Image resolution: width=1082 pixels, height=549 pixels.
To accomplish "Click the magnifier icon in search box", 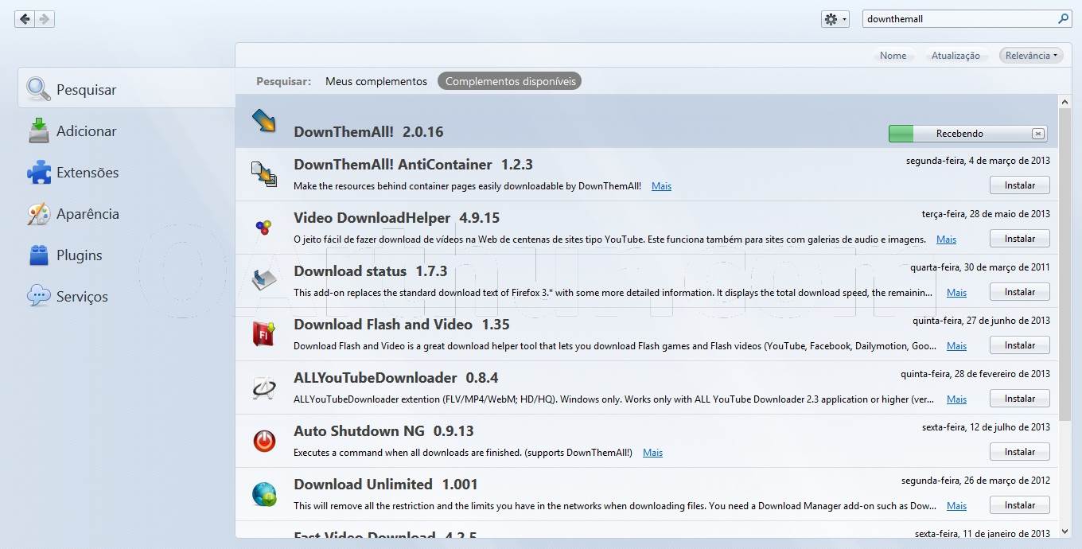I will pyautogui.click(x=1064, y=18).
